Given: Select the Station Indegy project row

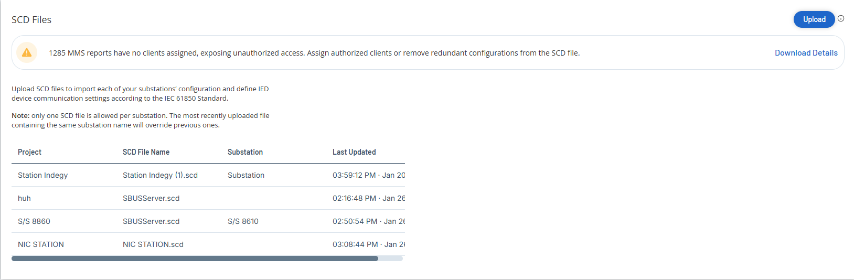Looking at the screenshot, I should pos(42,175).
